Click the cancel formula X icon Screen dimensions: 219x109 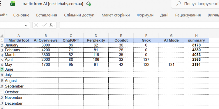pyautogui.click(x=36, y=25)
